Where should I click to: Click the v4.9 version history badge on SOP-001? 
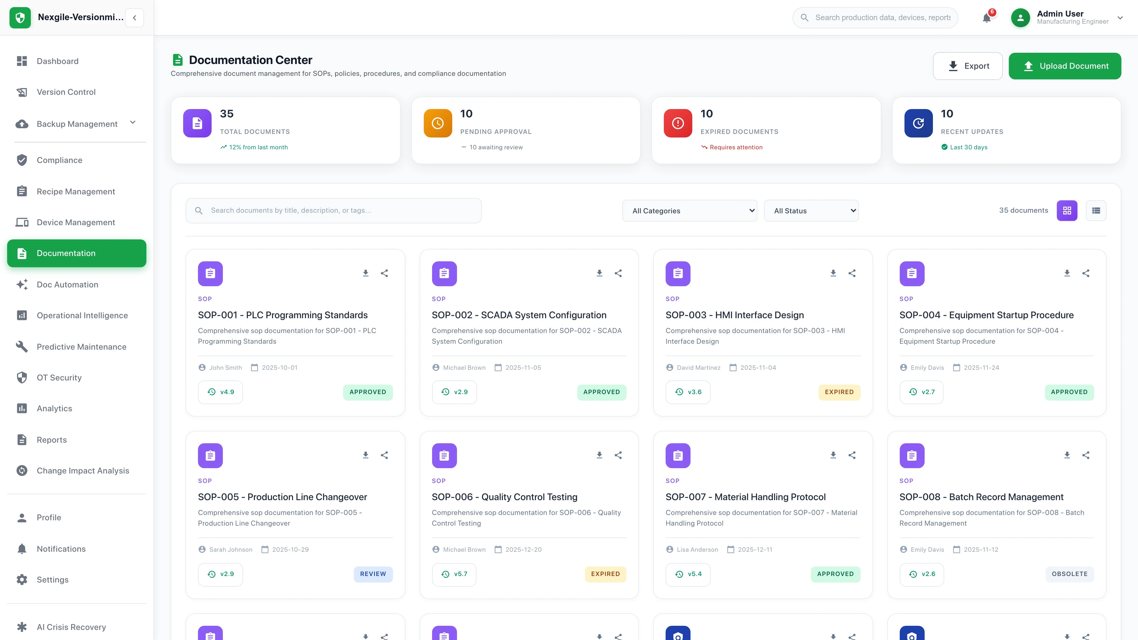click(x=220, y=392)
